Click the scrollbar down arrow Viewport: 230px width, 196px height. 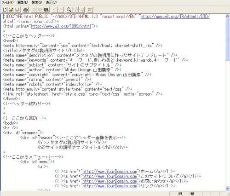click(227, 188)
